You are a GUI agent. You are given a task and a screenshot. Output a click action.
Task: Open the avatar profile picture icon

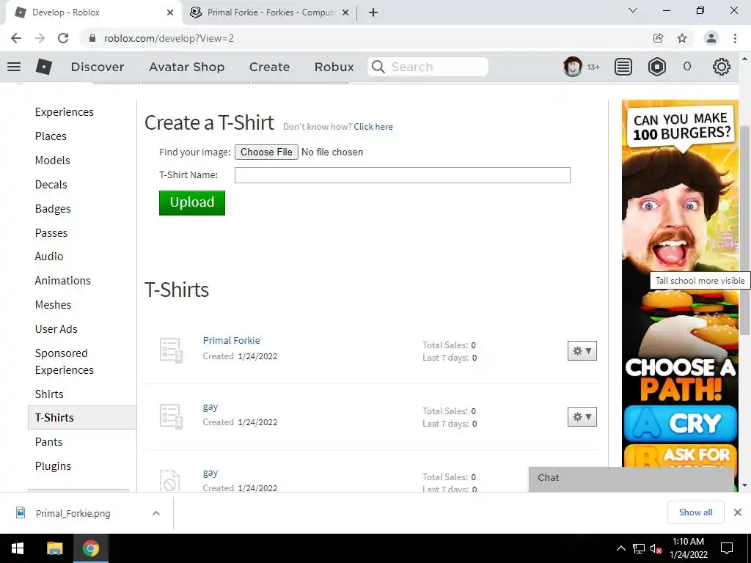572,67
